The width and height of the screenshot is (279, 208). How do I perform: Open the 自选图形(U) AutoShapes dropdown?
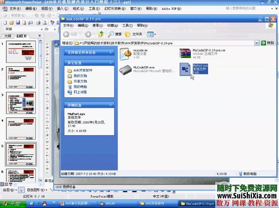coord(37,190)
